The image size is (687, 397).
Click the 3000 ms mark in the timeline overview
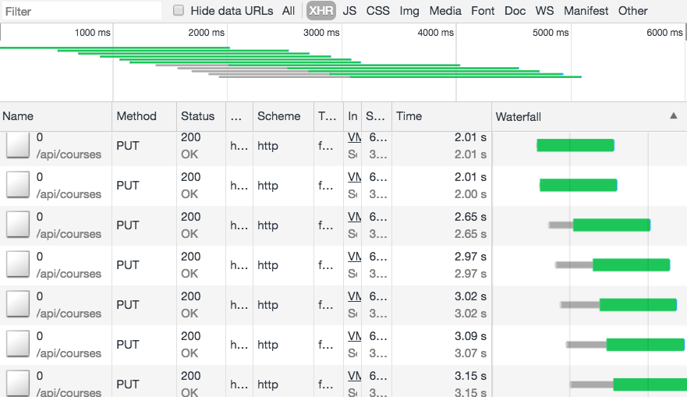click(321, 33)
